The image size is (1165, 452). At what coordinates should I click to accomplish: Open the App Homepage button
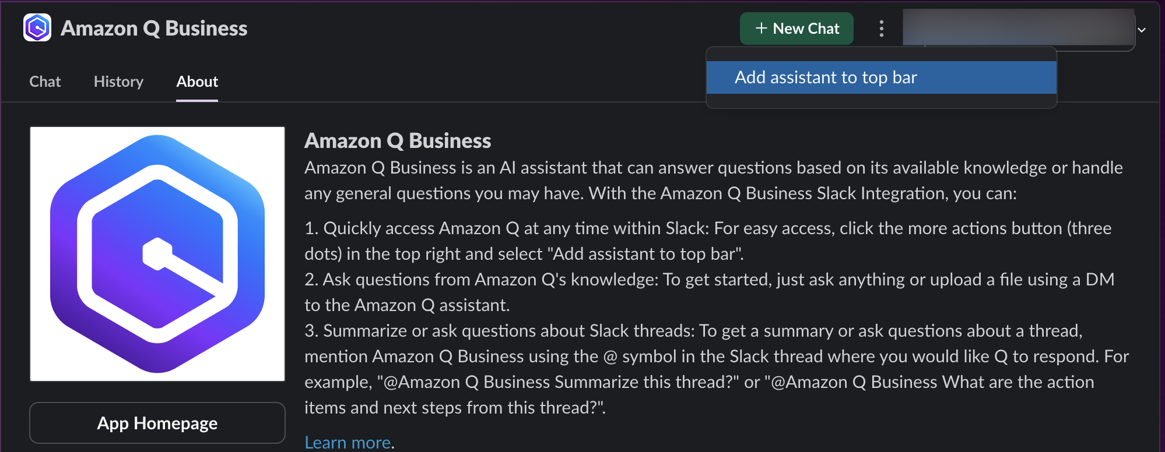tap(157, 423)
